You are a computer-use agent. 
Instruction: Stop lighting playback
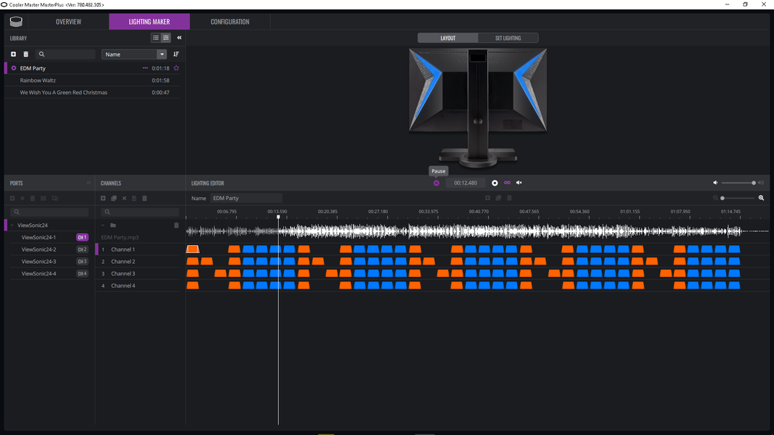click(x=494, y=183)
